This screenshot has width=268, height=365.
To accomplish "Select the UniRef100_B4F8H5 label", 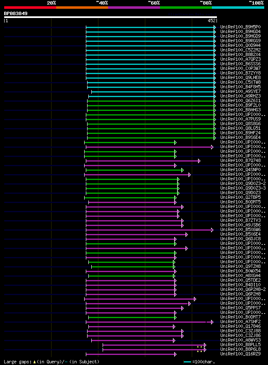I will point(240,87).
